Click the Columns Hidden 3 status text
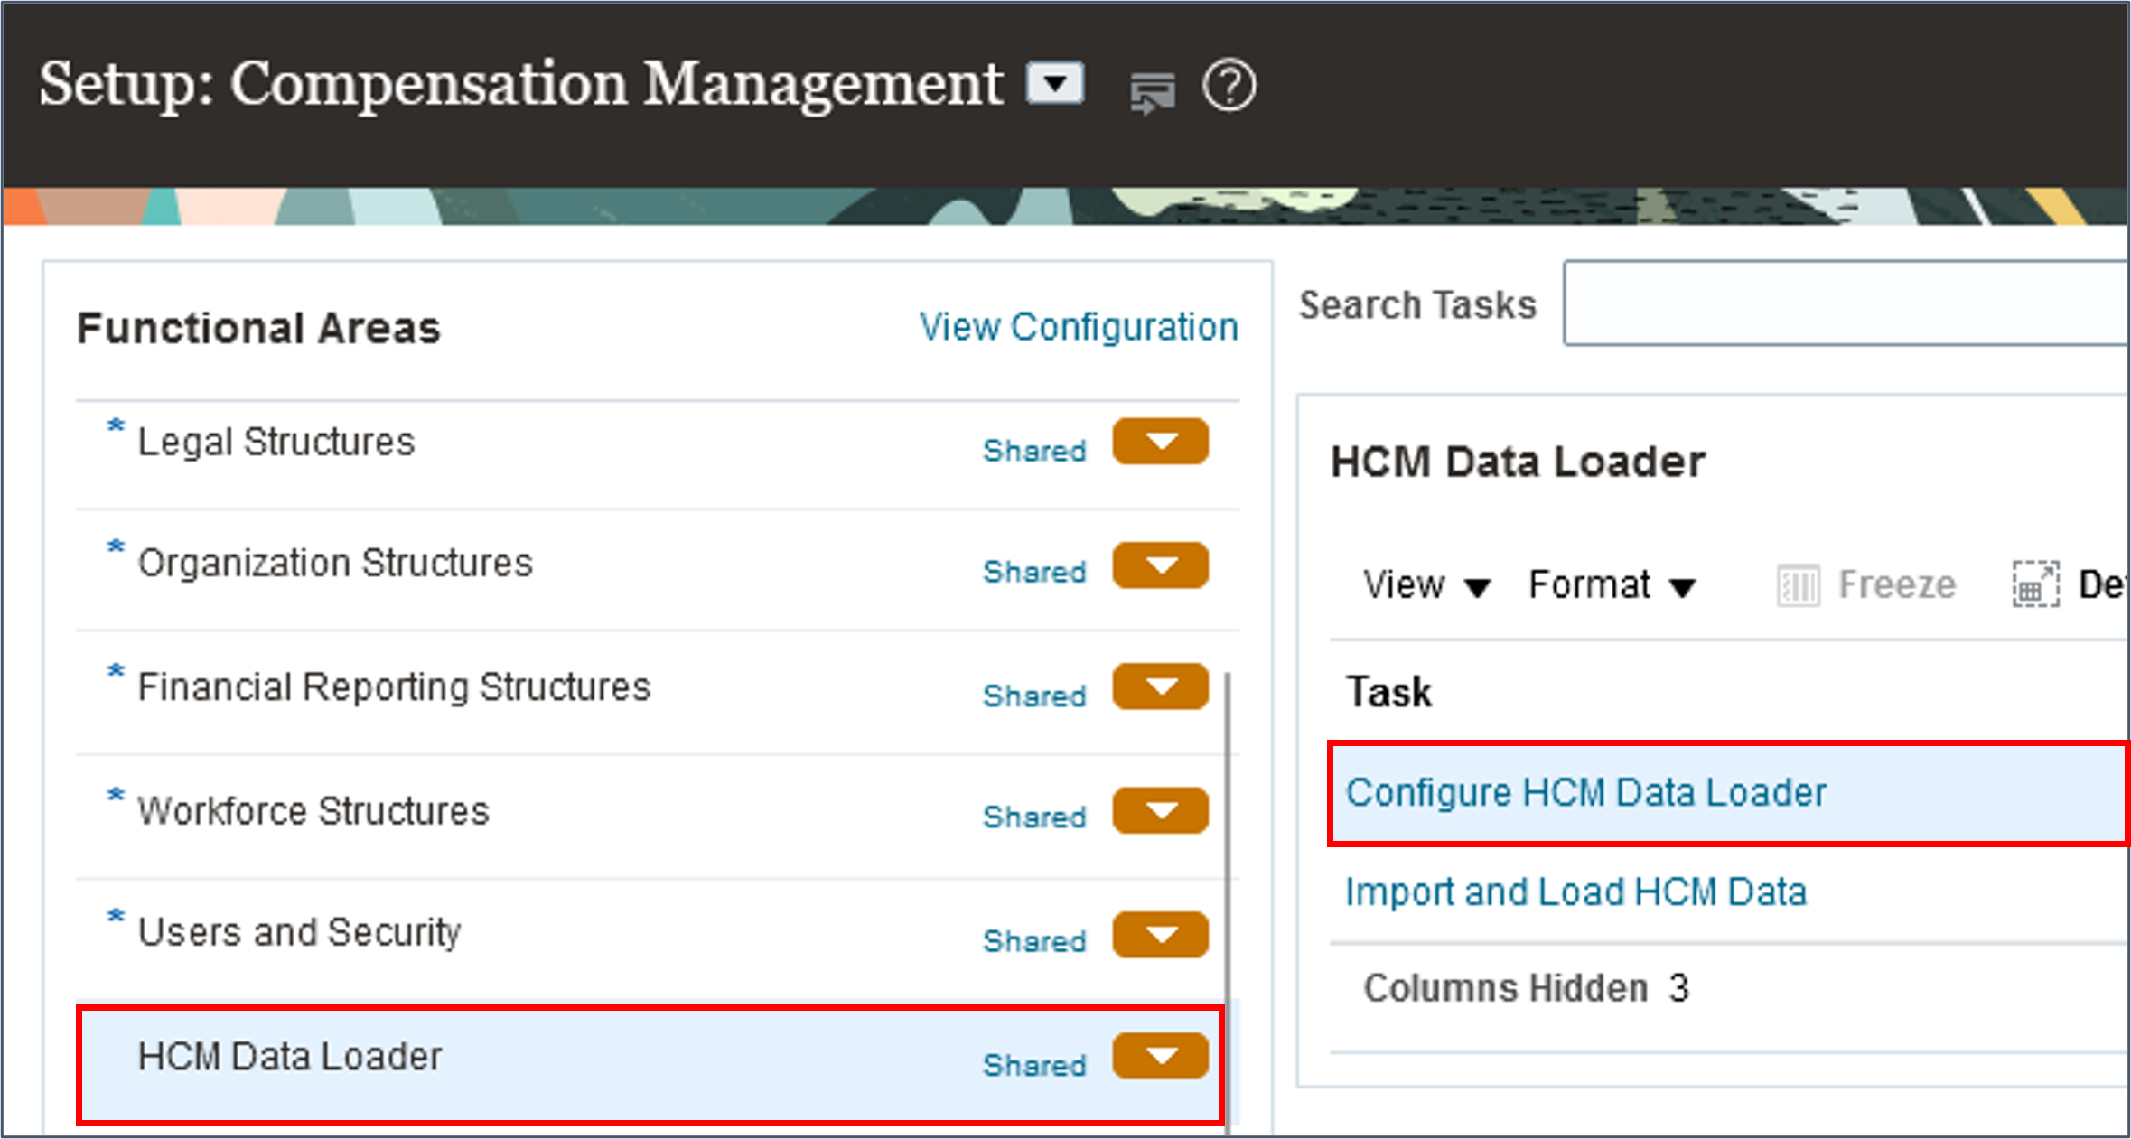 1526,988
